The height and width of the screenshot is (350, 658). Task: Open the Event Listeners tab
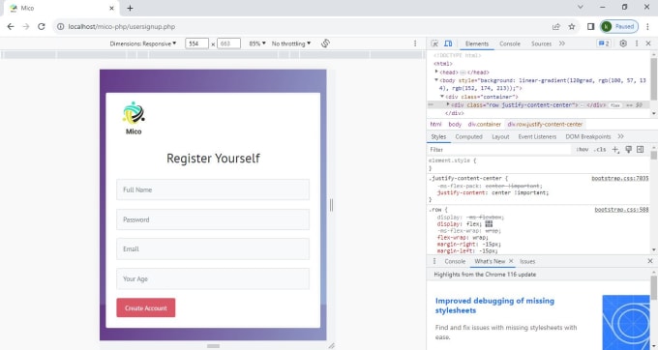pos(537,136)
